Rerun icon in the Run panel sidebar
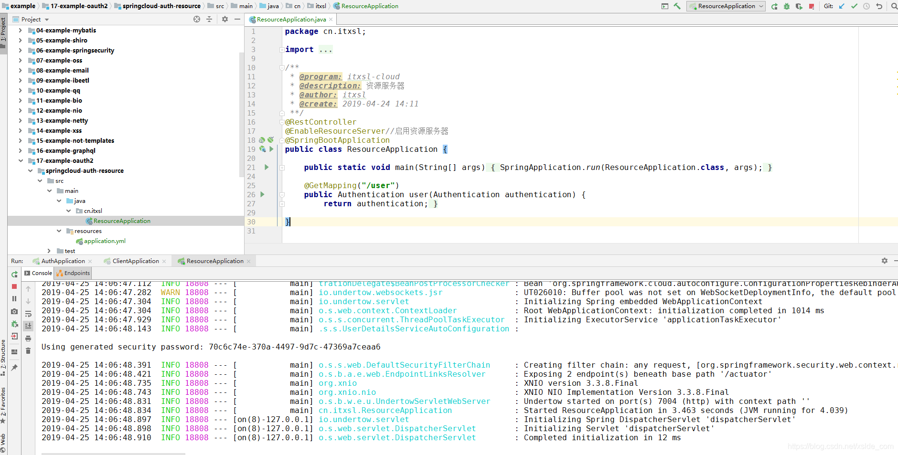The image size is (898, 455). pos(14,275)
